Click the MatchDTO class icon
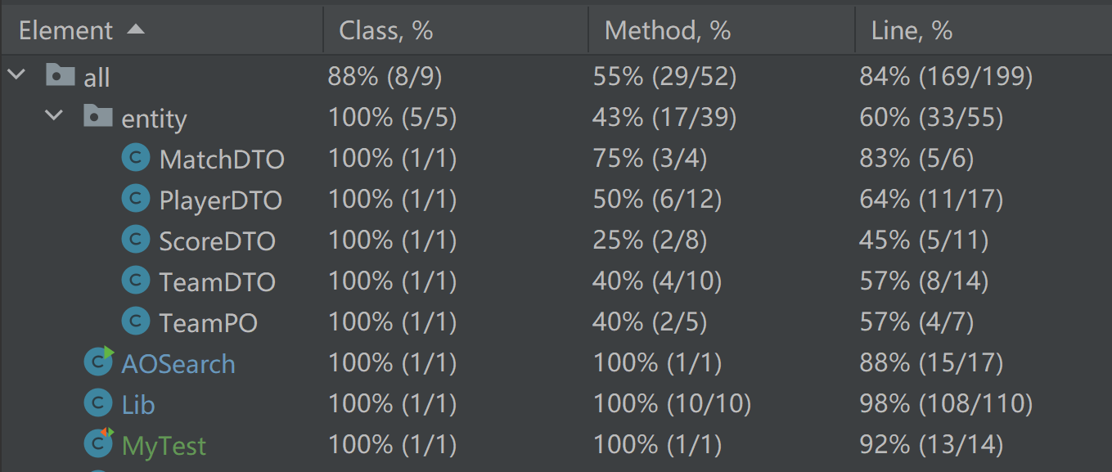This screenshot has width=1112, height=472. (135, 158)
